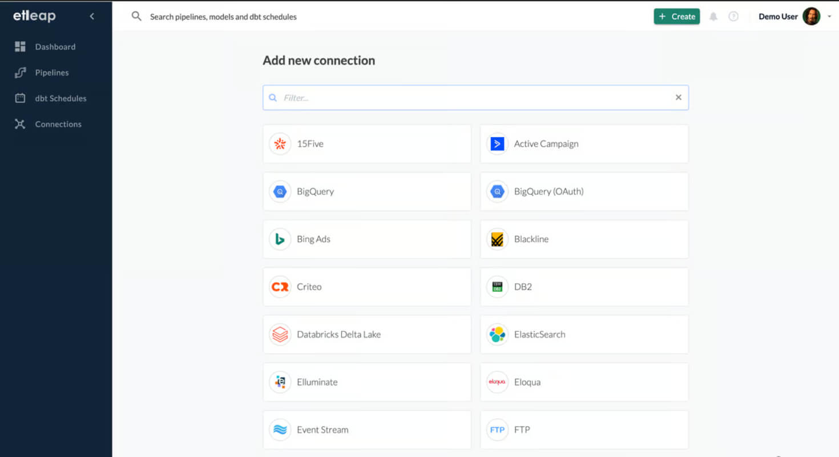Select the FTP connector icon
Image resolution: width=839 pixels, height=457 pixels.
click(497, 430)
